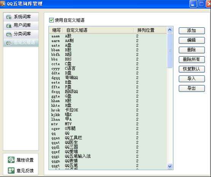
Task: Click the 删除 button
Action: click(192, 50)
